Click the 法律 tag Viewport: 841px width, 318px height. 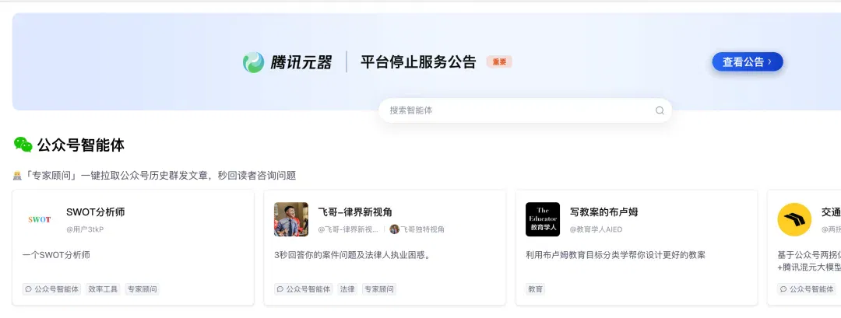point(347,289)
